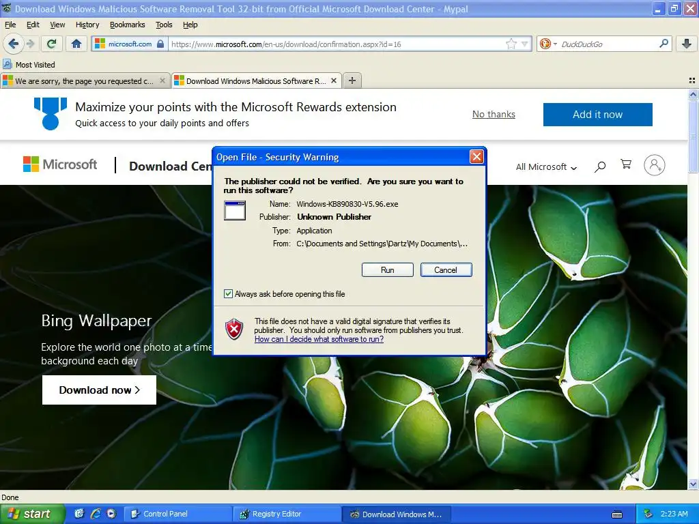The image size is (699, 524).
Task: Open the Tools menu
Action: pos(164,25)
